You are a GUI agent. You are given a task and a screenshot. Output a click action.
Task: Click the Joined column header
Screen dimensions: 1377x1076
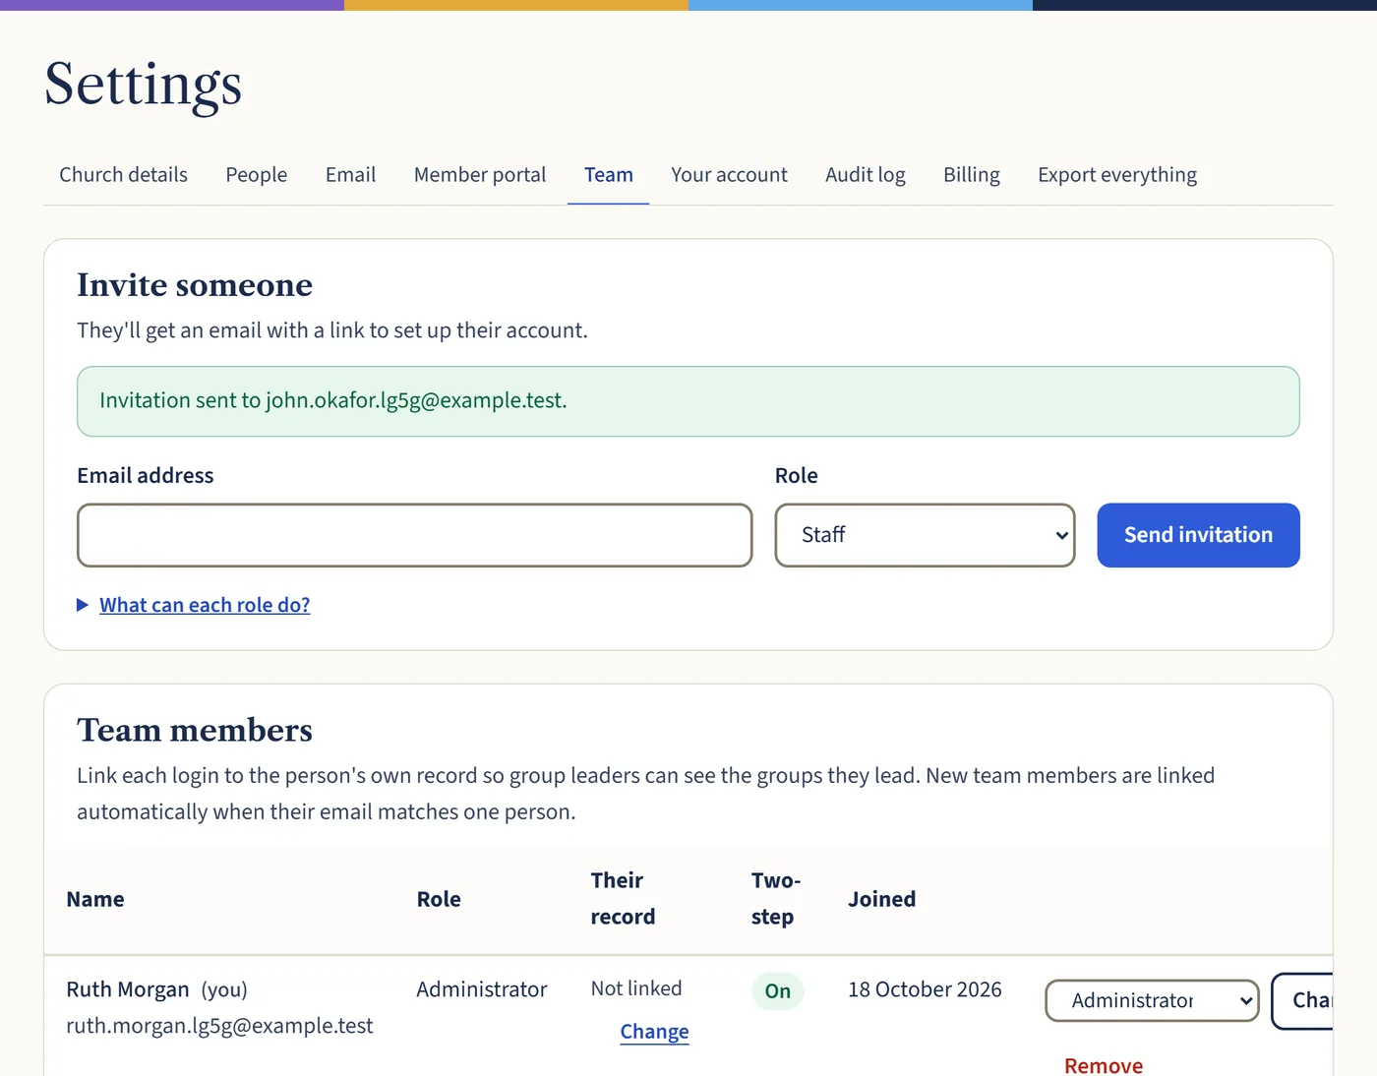(x=881, y=899)
